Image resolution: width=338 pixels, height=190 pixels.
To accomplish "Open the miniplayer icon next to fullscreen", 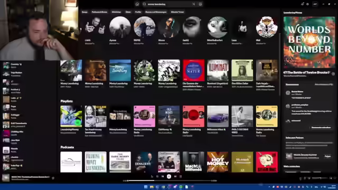I will (x=331, y=178).
